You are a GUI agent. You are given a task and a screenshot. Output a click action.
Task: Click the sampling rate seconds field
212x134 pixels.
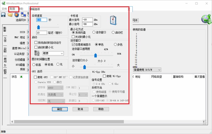coord(42,20)
